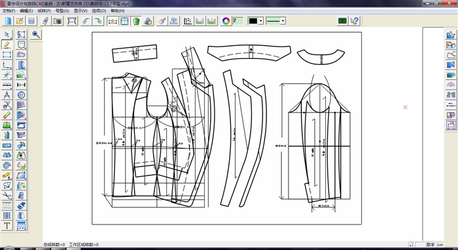Image resolution: width=458 pixels, height=250 pixels.
Task: Toggle the green pattern fill display button
Action: tap(136, 21)
